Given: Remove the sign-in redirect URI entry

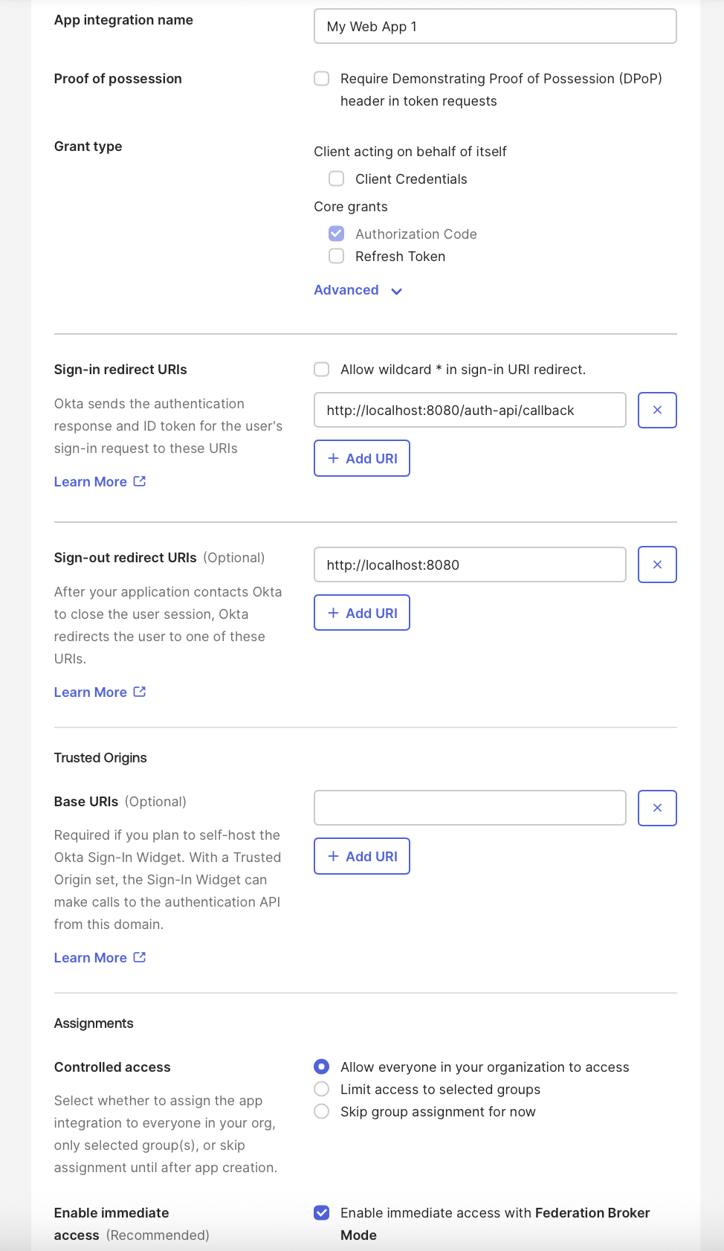Looking at the screenshot, I should click(x=657, y=410).
